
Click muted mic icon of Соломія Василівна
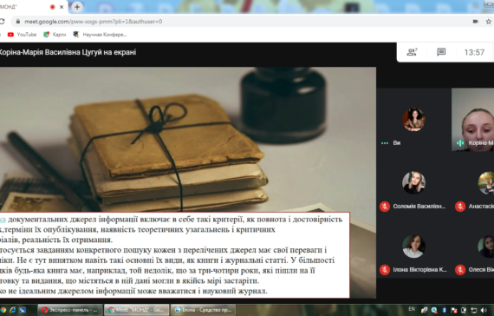(384, 207)
